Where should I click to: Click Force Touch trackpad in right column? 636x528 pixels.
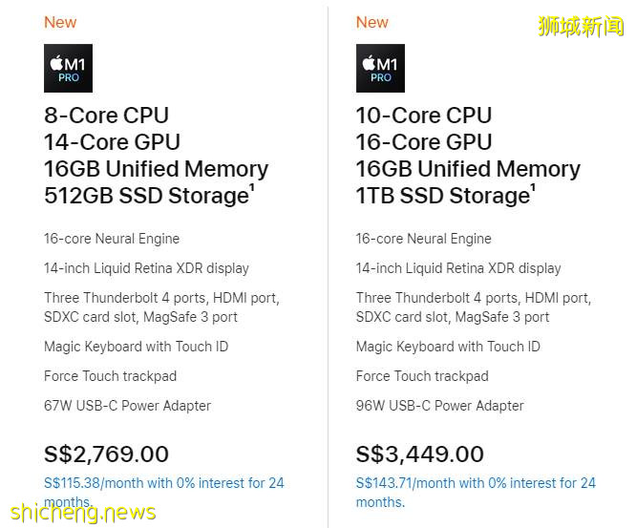tap(422, 376)
